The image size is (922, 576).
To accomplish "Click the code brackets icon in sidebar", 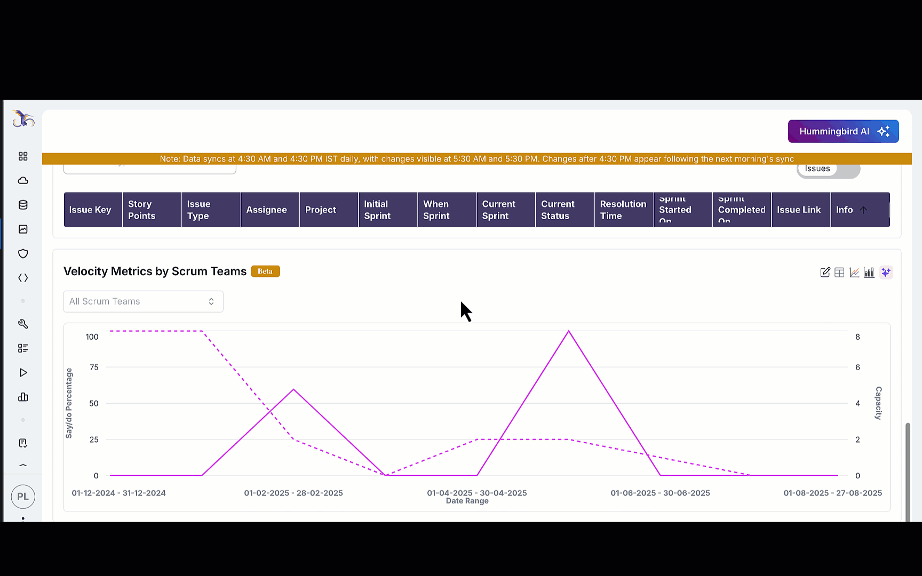I will click(23, 278).
